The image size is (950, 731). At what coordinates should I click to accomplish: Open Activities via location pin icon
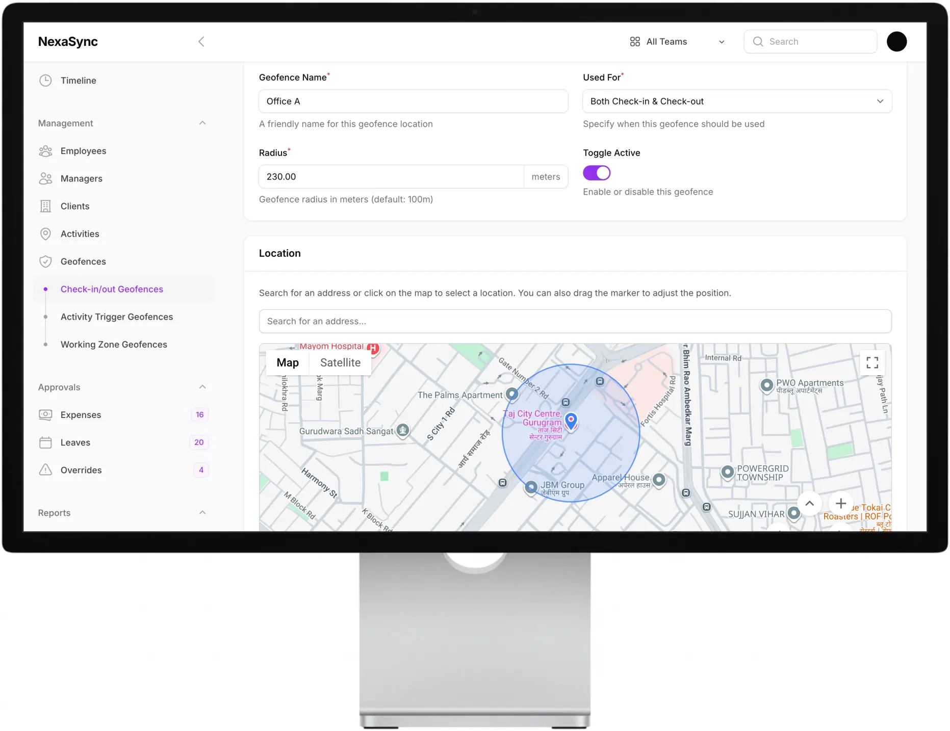click(x=45, y=233)
